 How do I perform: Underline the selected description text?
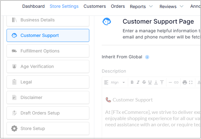click(150, 82)
